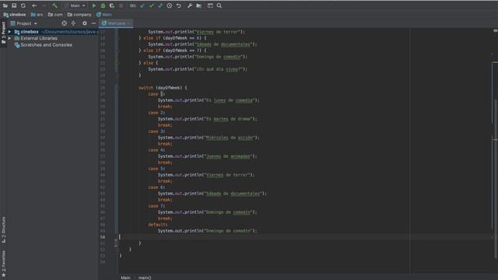Click the 'case 2:' code line
This screenshot has width=498, height=280.
click(x=156, y=113)
